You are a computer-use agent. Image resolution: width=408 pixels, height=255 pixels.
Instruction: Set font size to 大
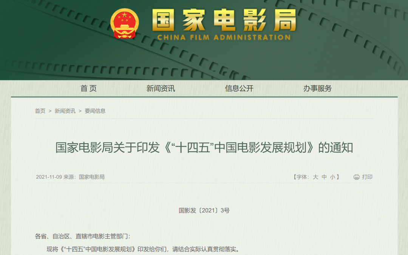pyautogui.click(x=315, y=177)
